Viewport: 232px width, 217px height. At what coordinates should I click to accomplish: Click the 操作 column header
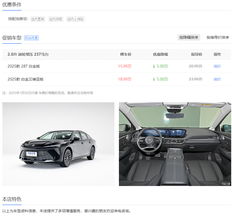click(217, 54)
